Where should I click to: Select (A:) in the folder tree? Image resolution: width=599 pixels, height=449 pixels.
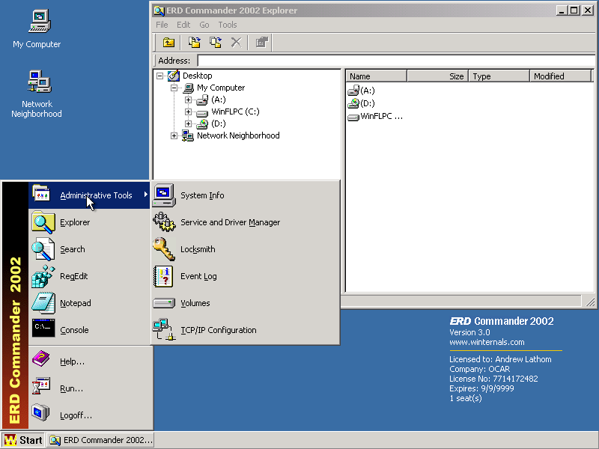219,100
